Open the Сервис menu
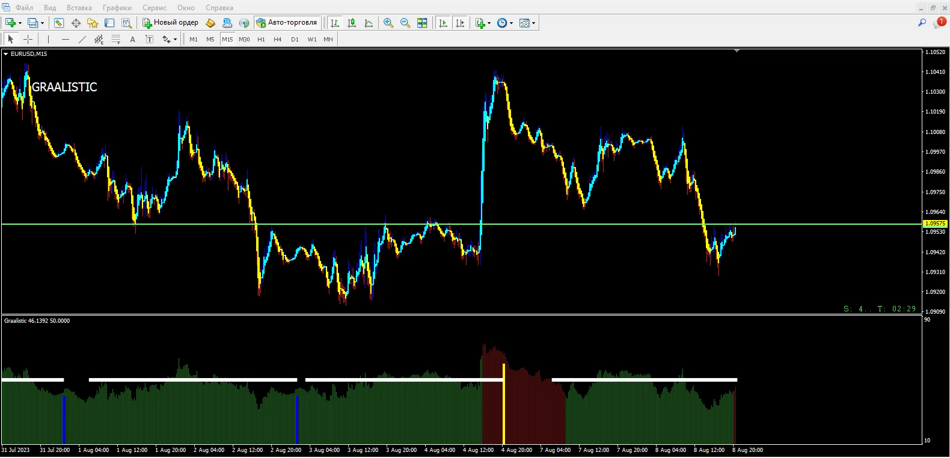The image size is (950, 458). (155, 8)
